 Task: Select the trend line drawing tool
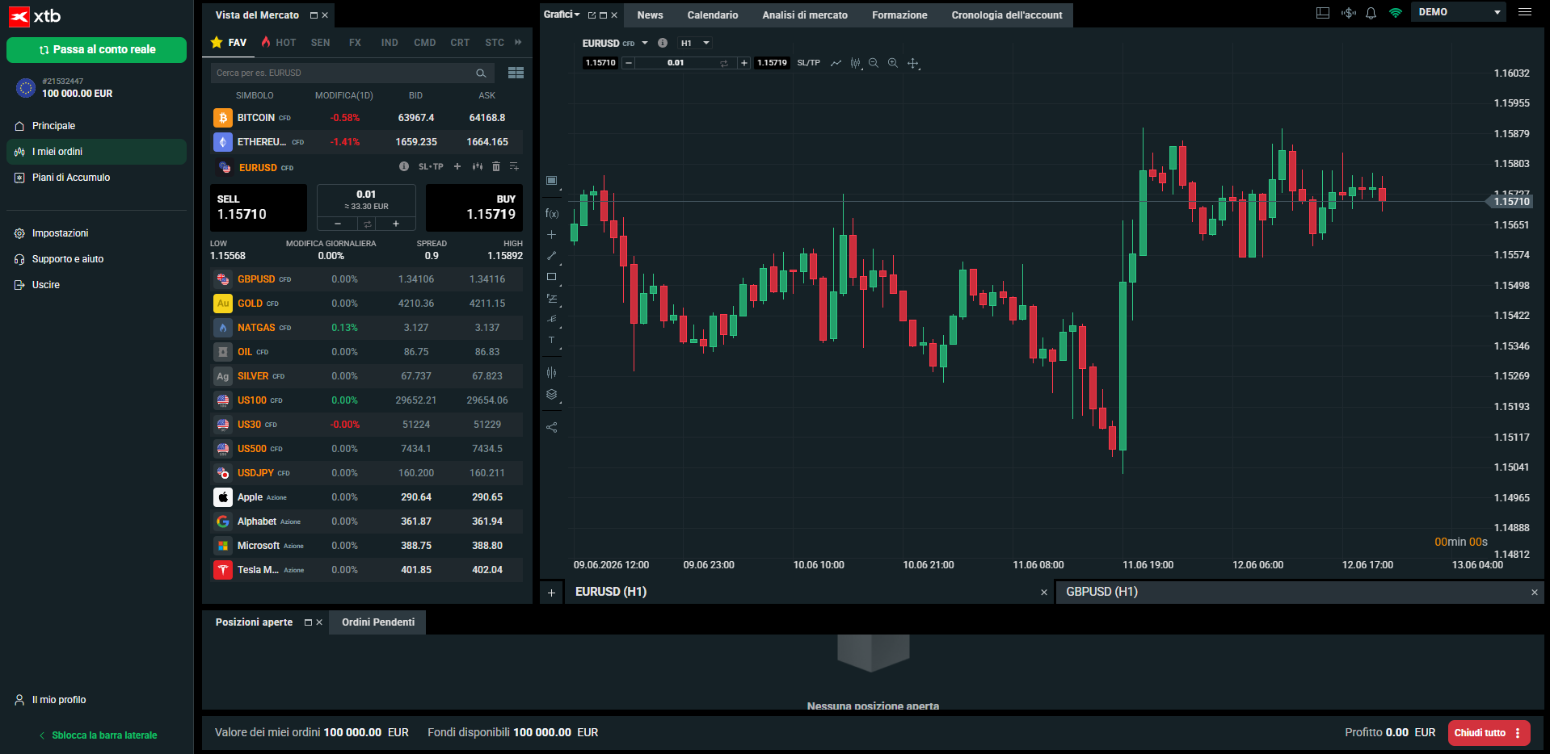point(552,256)
